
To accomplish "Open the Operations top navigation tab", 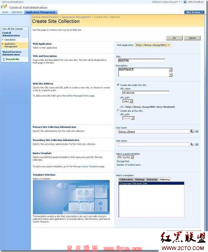I will (17, 12).
